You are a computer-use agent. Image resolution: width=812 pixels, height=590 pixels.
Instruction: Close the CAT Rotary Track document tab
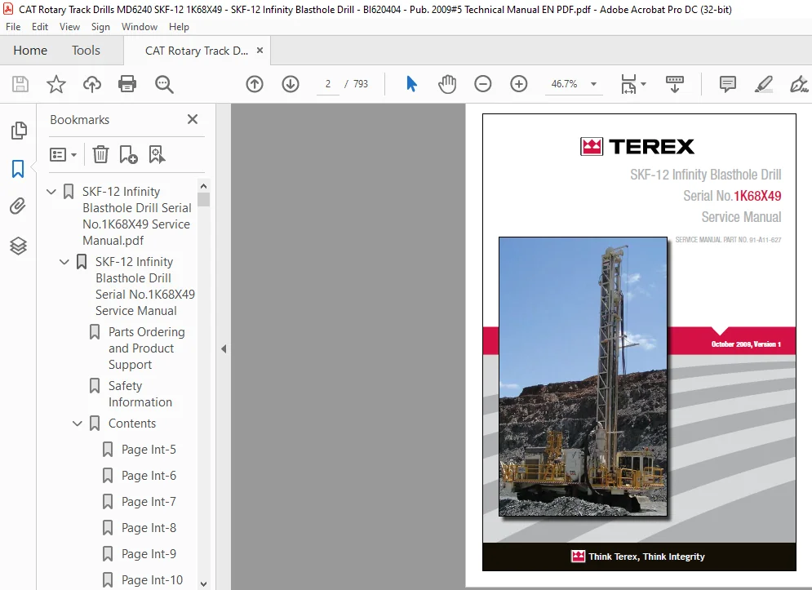point(260,51)
